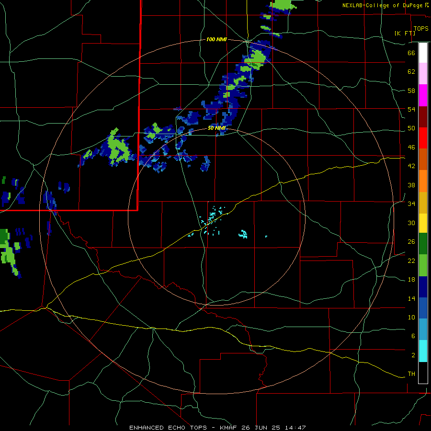Click the light pink legend swatch

(x=423, y=74)
